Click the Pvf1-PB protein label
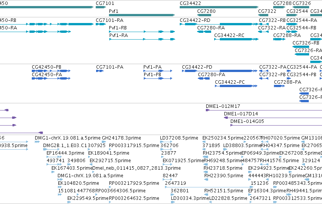Viewport: 322px width, 204px height. (x=152, y=75)
